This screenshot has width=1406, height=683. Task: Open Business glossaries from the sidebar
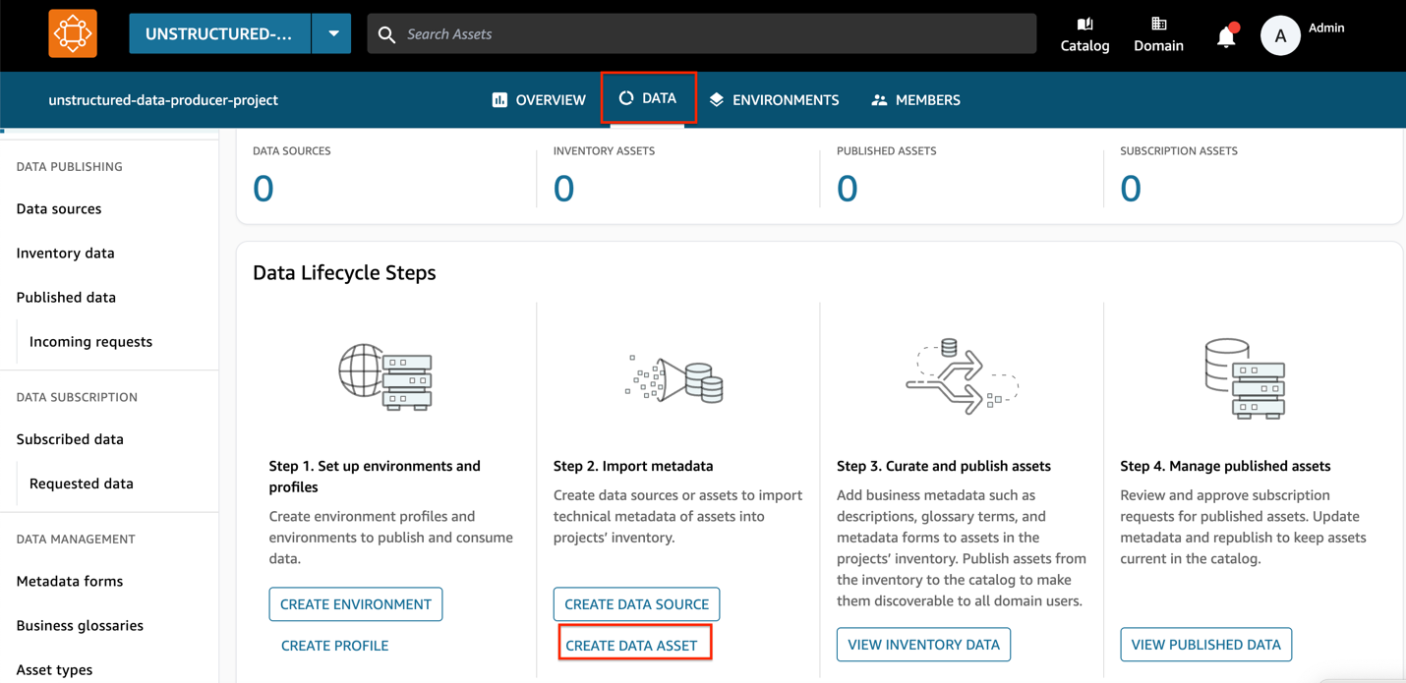click(79, 625)
